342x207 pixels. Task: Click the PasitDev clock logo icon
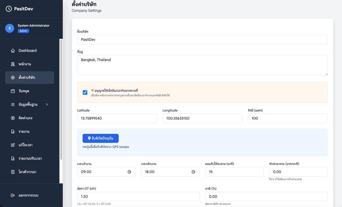click(9, 9)
